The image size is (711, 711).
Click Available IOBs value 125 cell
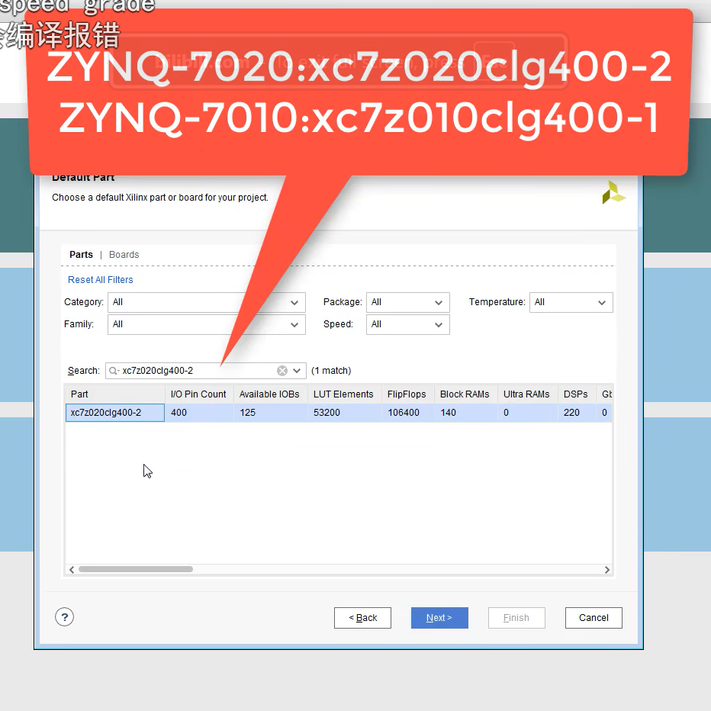pyautogui.click(x=270, y=413)
